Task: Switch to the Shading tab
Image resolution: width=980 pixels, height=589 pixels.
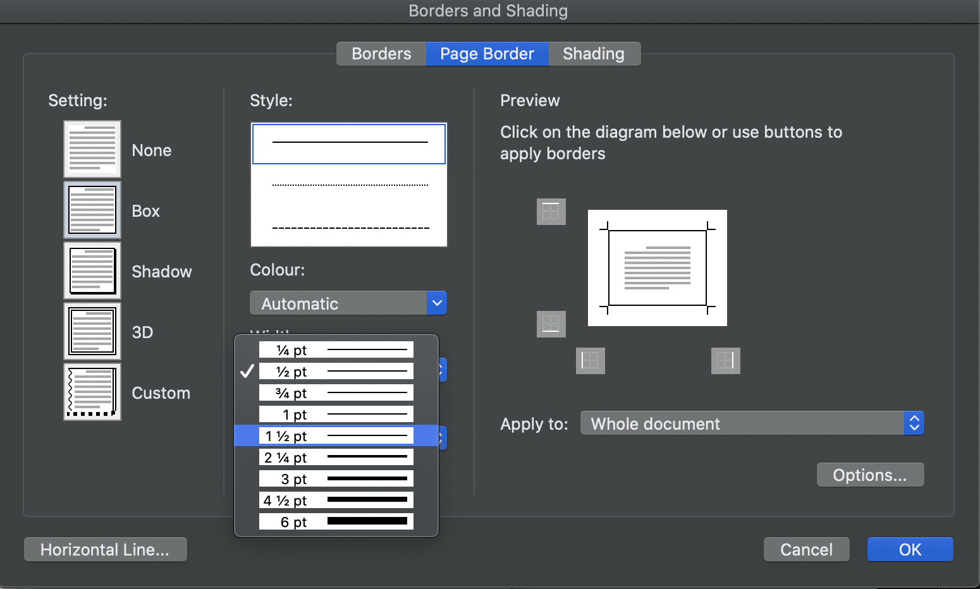Action: (x=594, y=54)
